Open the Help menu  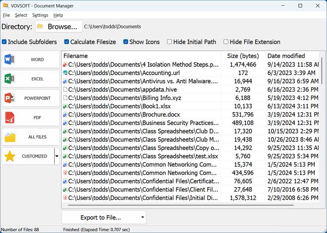[x=58, y=15]
